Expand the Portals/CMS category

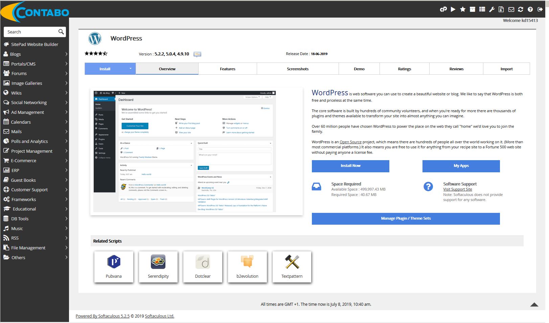click(x=35, y=64)
